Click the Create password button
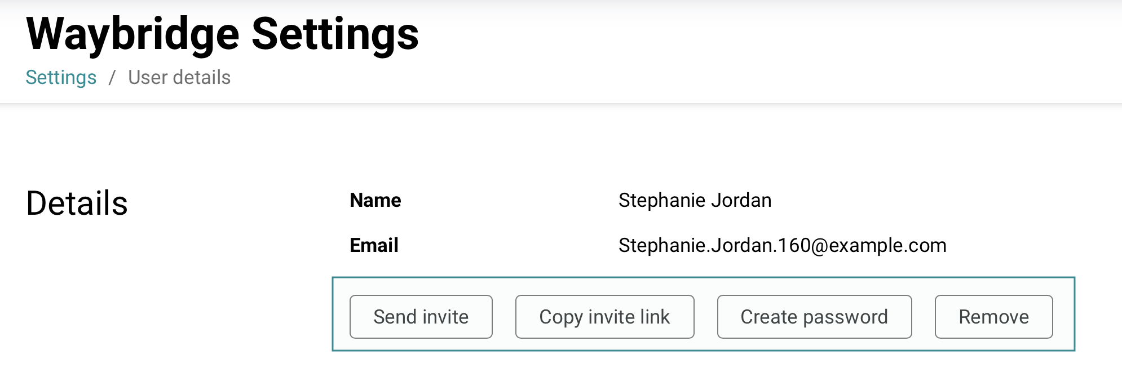1122x372 pixels. pyautogui.click(x=814, y=317)
